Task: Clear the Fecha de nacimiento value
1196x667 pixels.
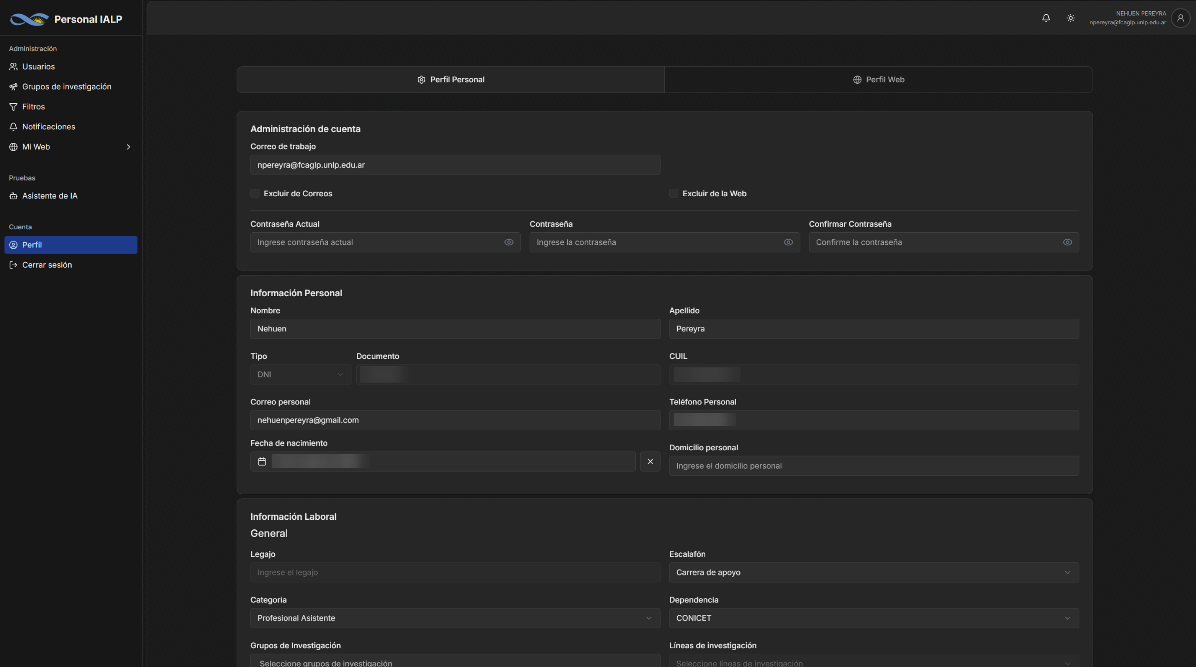Action: coord(650,462)
